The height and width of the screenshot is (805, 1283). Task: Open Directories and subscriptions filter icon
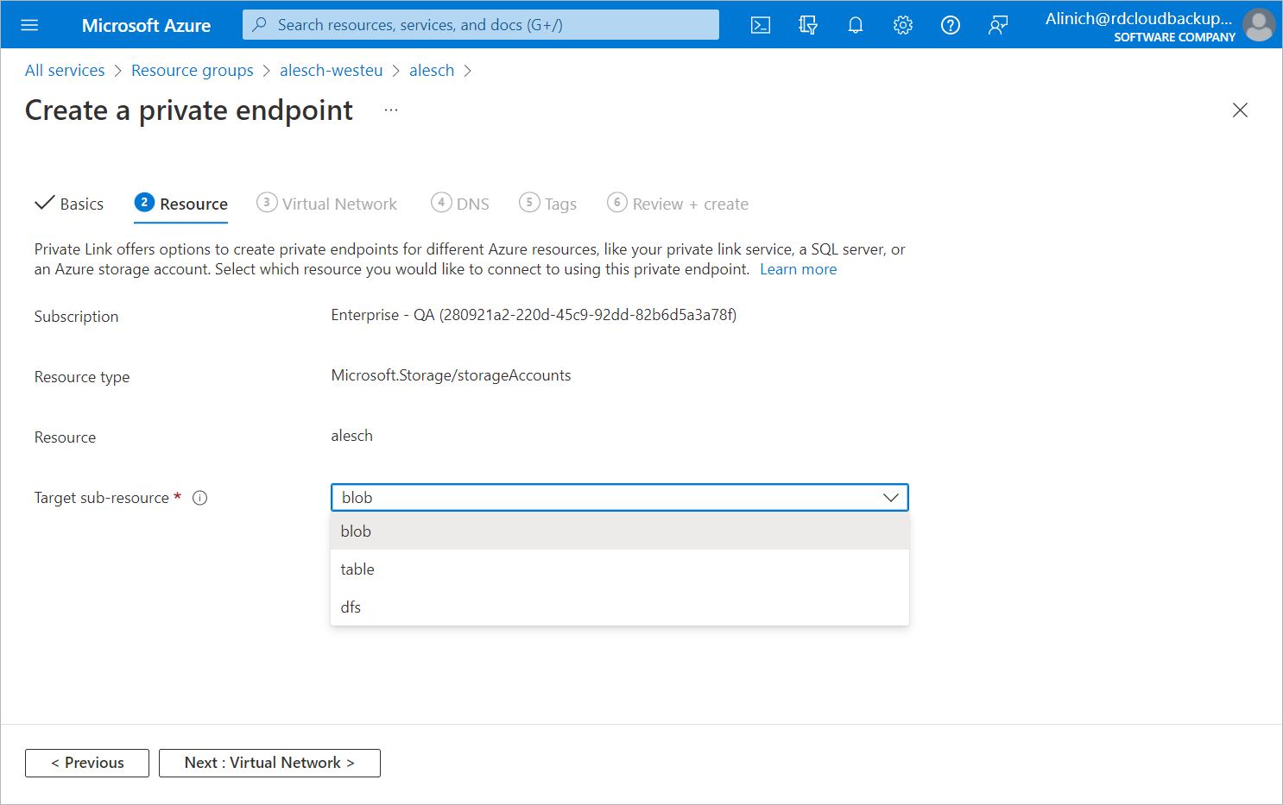click(808, 25)
